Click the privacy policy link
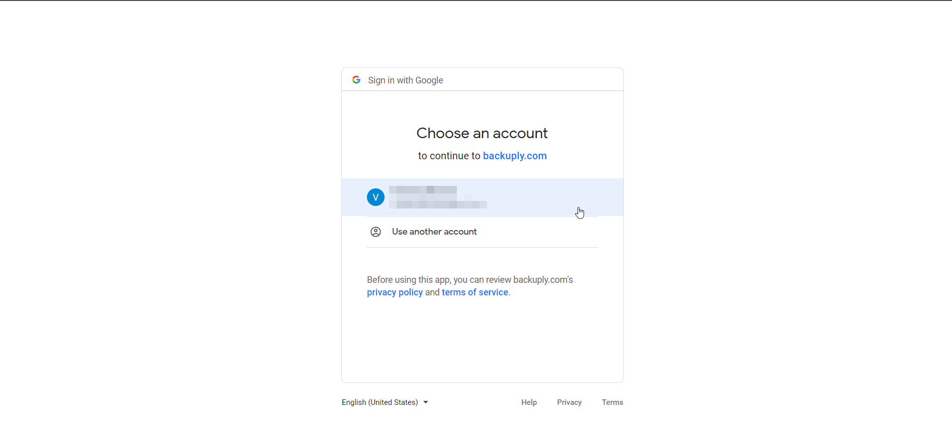Image resolution: width=952 pixels, height=427 pixels. pos(395,292)
